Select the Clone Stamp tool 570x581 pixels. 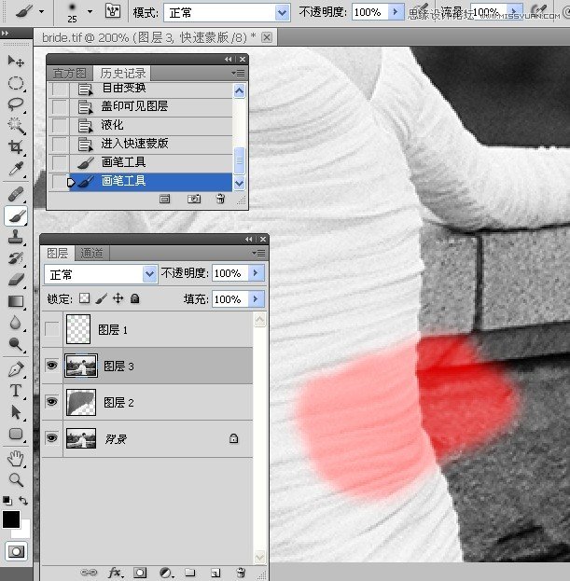(x=16, y=237)
